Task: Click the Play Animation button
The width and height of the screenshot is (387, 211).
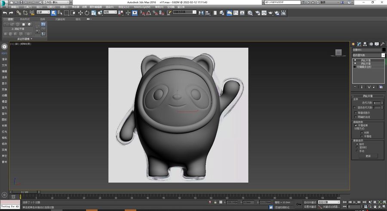Action: tap(355, 202)
